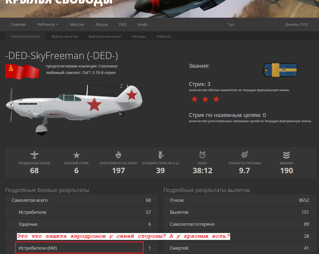319x254 pixels.
Task: Open the Главная menu item
Action: (x=18, y=24)
